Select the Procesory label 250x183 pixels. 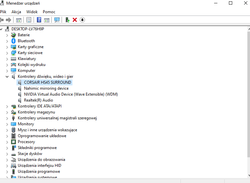click(26, 142)
